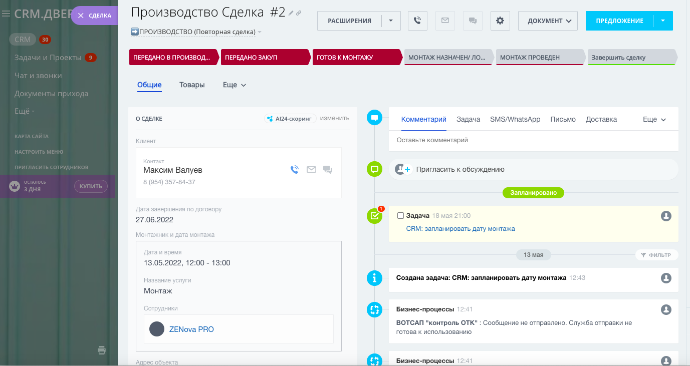The width and height of the screenshot is (690, 366).
Task: Expand the Предложение button arrow
Action: 663,21
